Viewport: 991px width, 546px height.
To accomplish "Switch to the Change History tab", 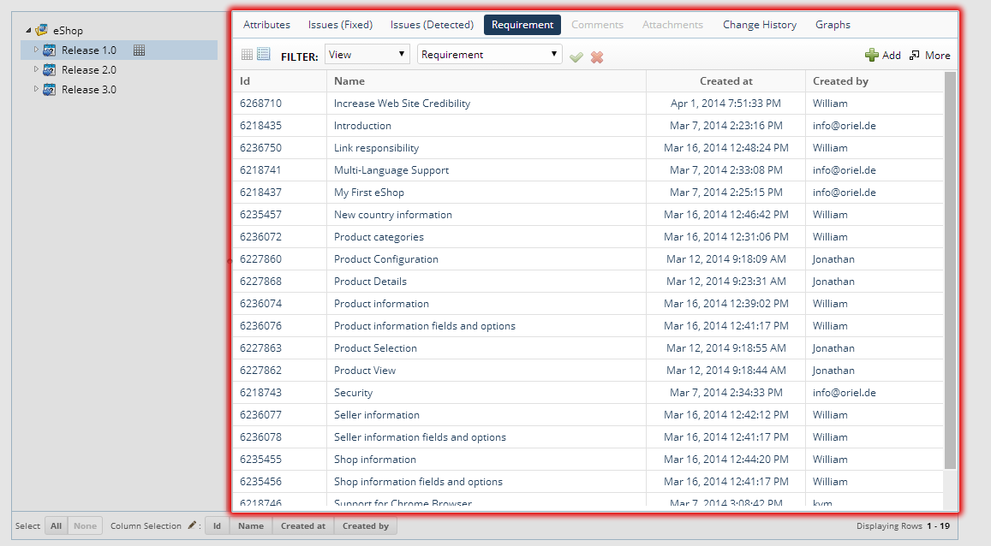I will click(759, 25).
